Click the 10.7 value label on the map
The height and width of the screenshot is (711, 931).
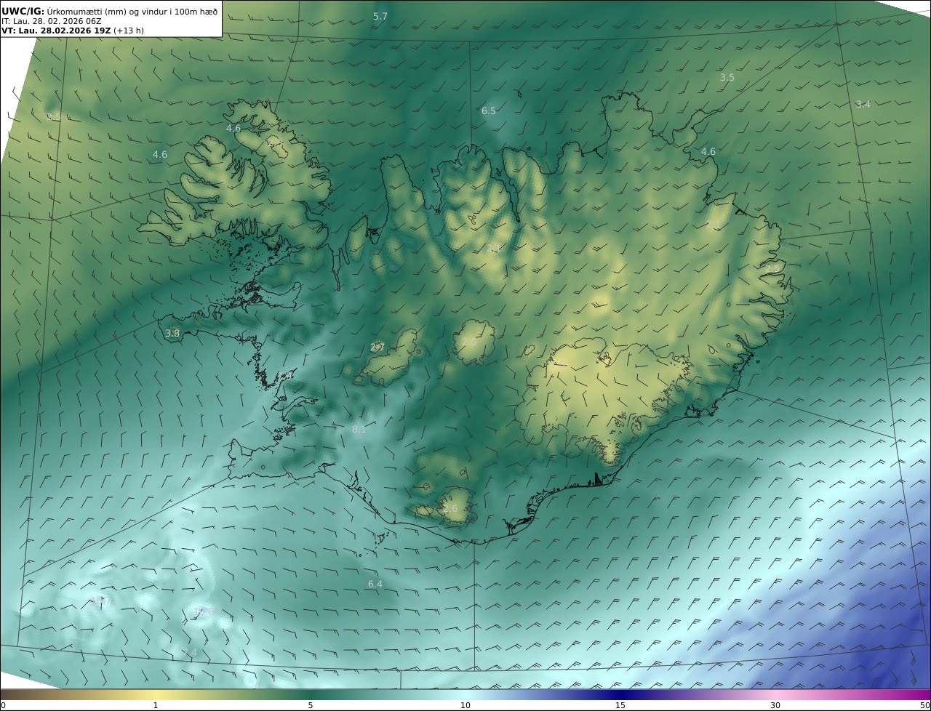point(100,601)
